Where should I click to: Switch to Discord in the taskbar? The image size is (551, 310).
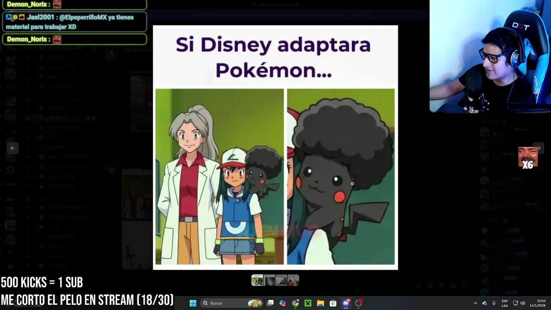[x=346, y=303]
